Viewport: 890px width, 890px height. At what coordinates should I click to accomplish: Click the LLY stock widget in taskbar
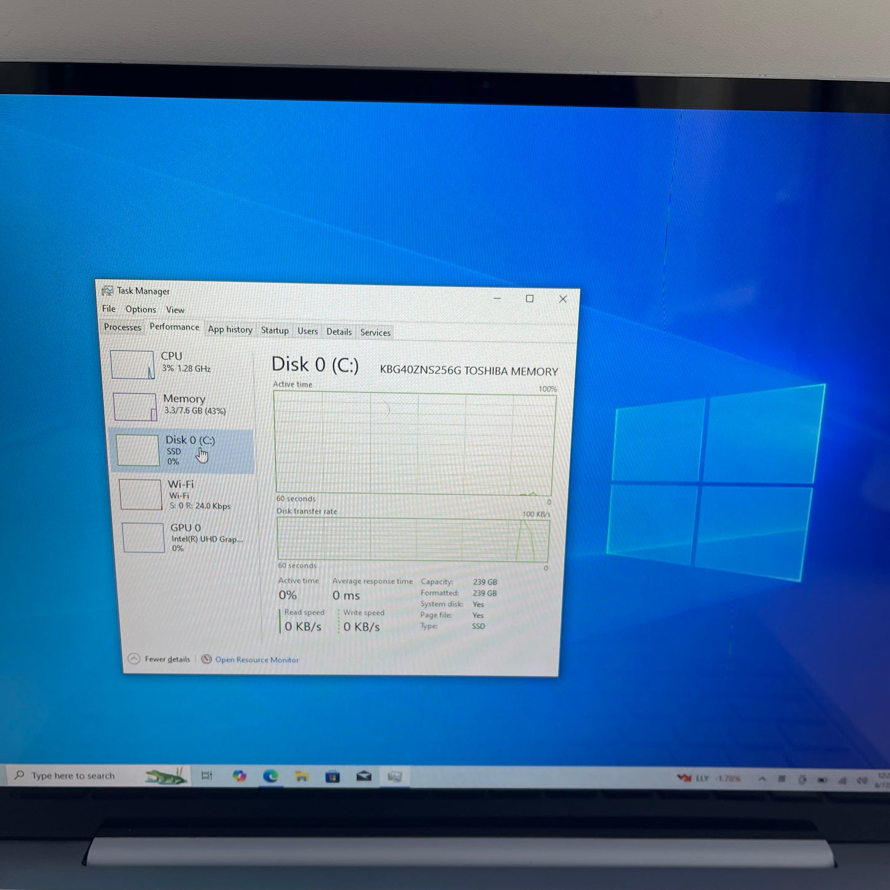click(x=708, y=779)
